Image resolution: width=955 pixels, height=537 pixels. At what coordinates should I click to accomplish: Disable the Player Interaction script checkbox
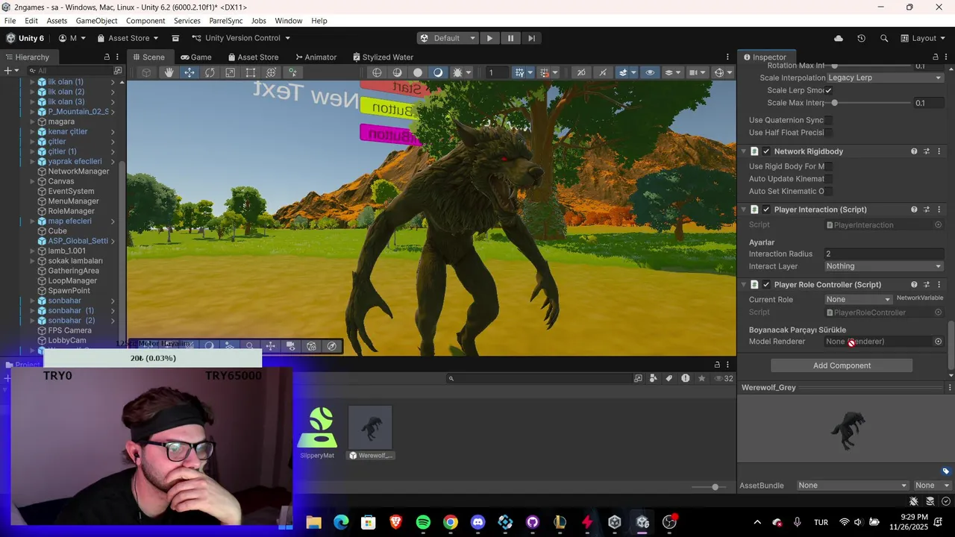(766, 210)
